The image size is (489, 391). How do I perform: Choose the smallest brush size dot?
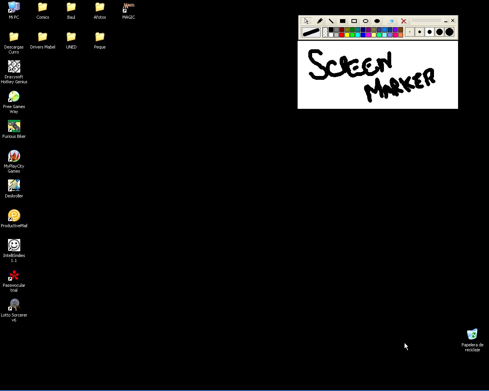click(x=410, y=32)
